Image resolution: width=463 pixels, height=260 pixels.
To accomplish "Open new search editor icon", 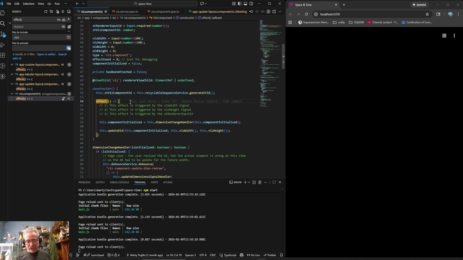I will [x=57, y=12].
